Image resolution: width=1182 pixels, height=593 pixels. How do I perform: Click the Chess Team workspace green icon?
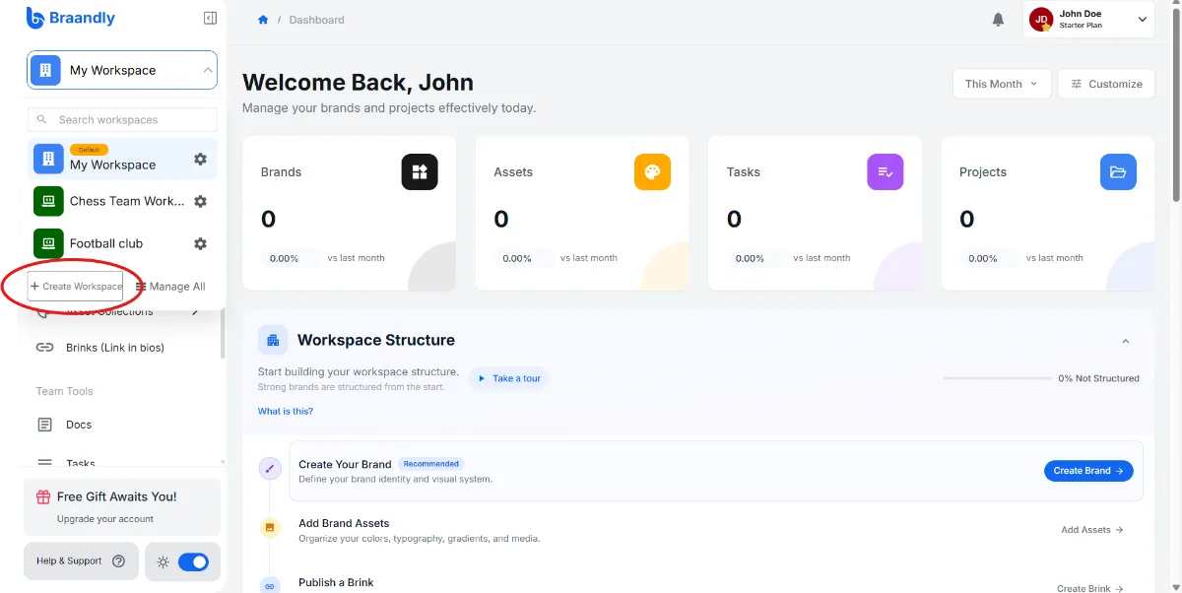pyautogui.click(x=48, y=201)
